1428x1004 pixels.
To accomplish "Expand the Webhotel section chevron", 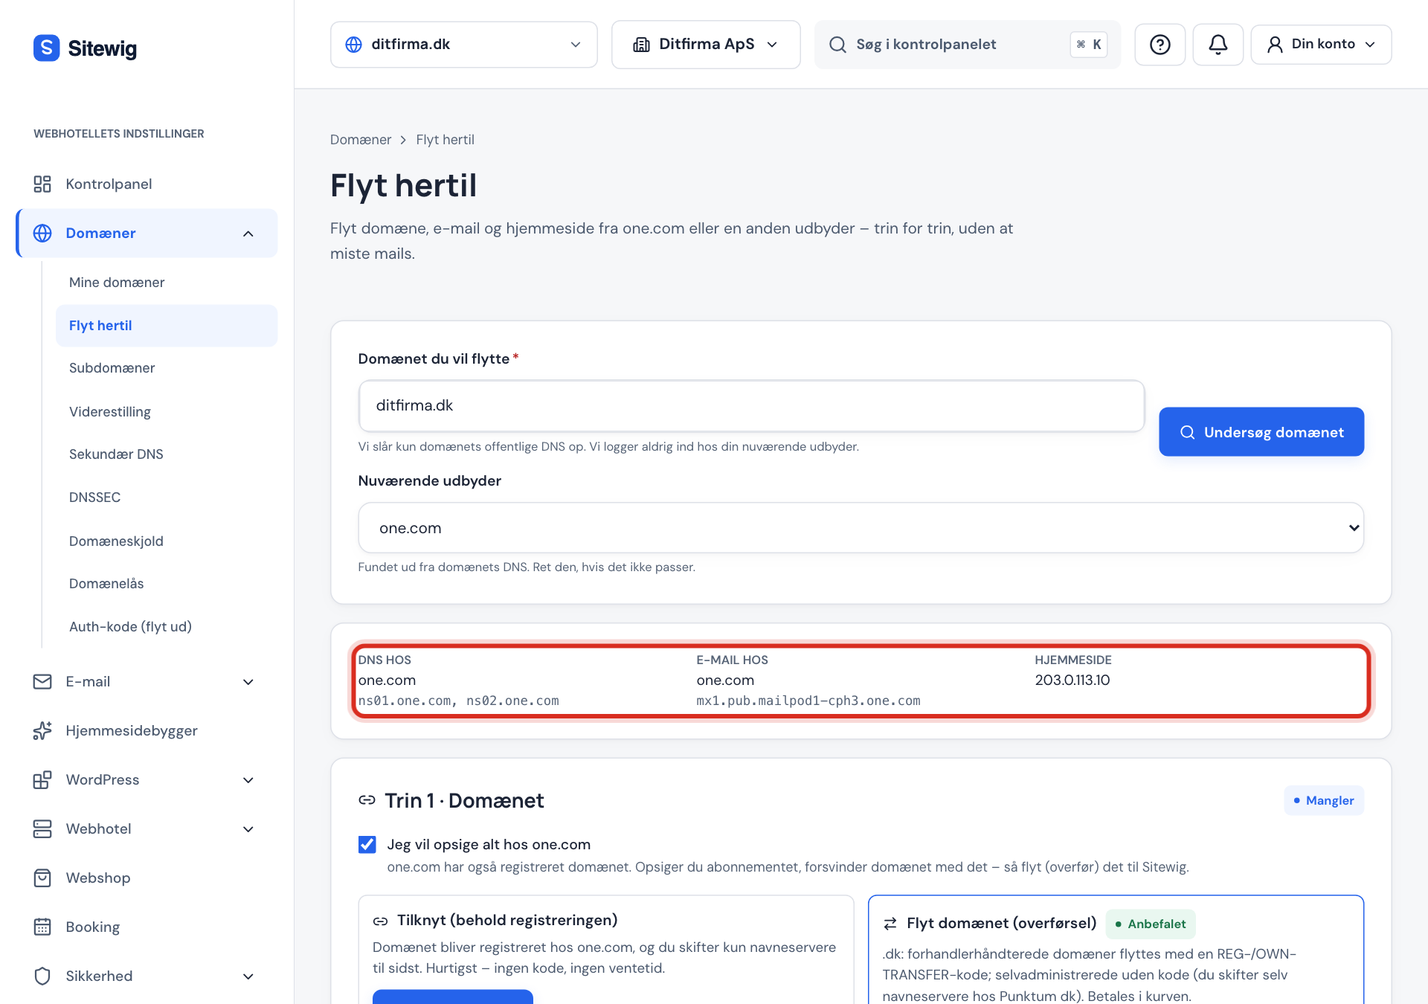I will [248, 829].
